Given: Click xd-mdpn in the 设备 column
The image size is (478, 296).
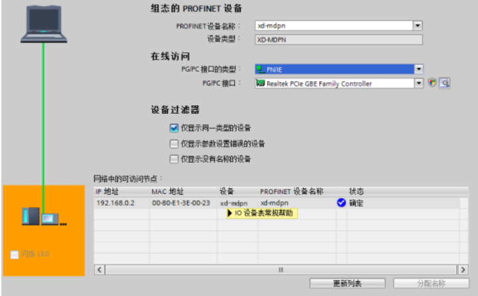Looking at the screenshot, I should (x=237, y=203).
